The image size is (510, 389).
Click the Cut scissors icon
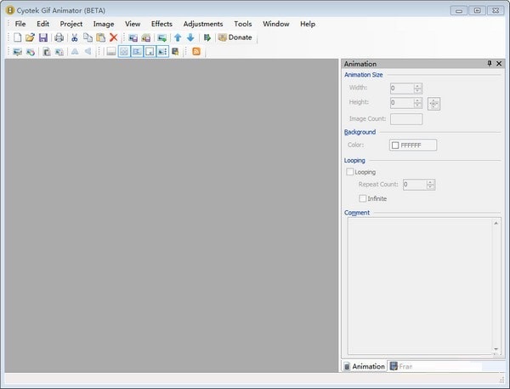pos(75,37)
